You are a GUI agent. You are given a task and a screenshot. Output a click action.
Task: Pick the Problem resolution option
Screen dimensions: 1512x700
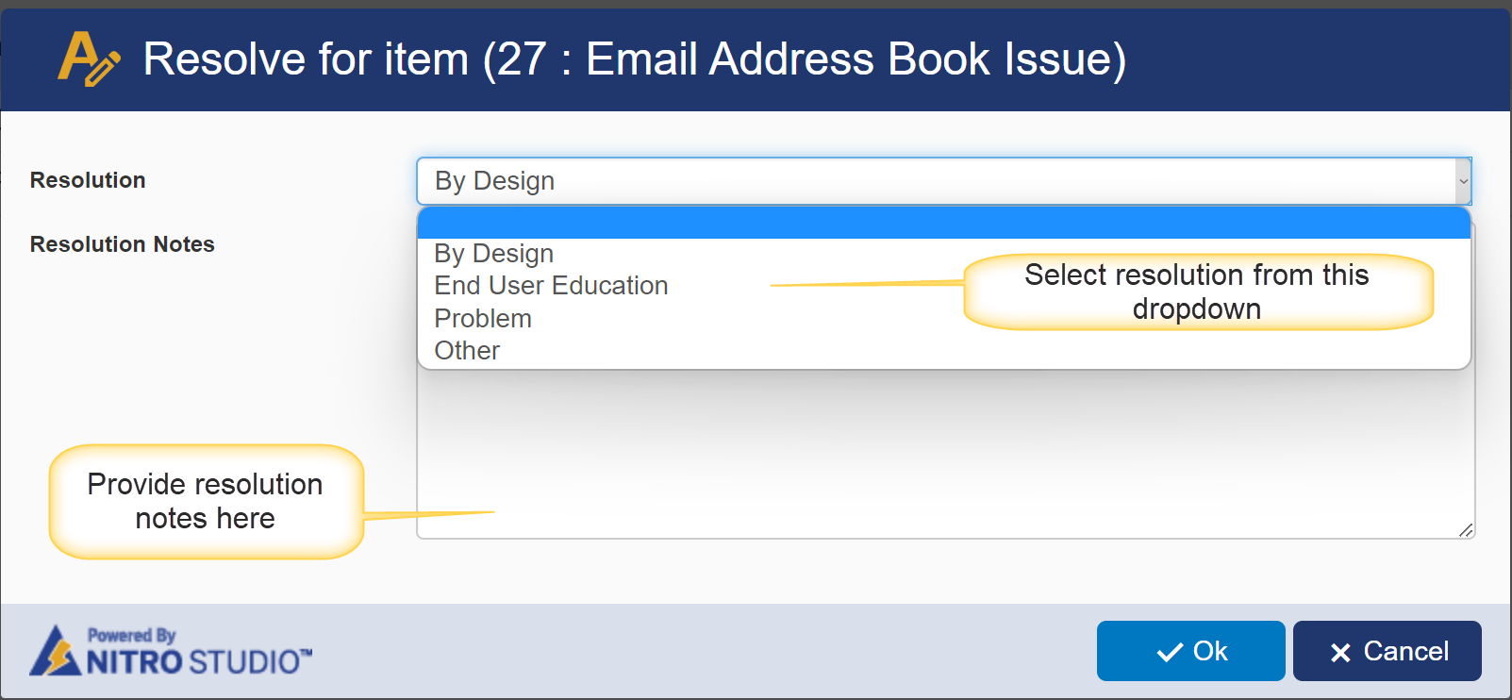coord(483,319)
